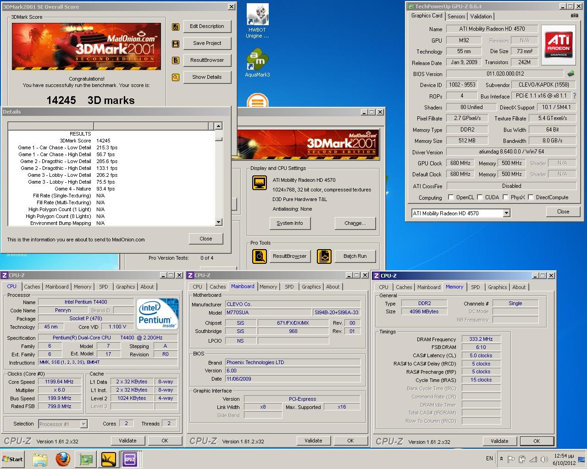Click OK in the middle CPU-Z window
587x469 pixels.
(350, 441)
